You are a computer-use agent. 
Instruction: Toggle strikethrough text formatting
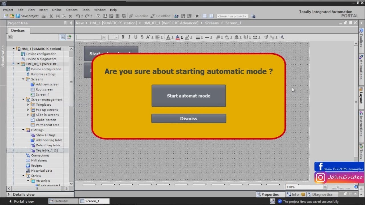(x=142, y=37)
